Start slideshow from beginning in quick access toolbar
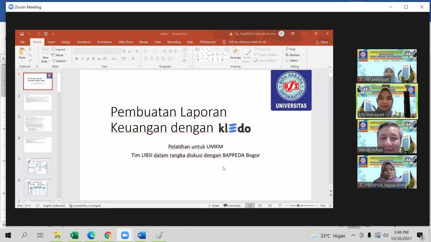 [45, 34]
